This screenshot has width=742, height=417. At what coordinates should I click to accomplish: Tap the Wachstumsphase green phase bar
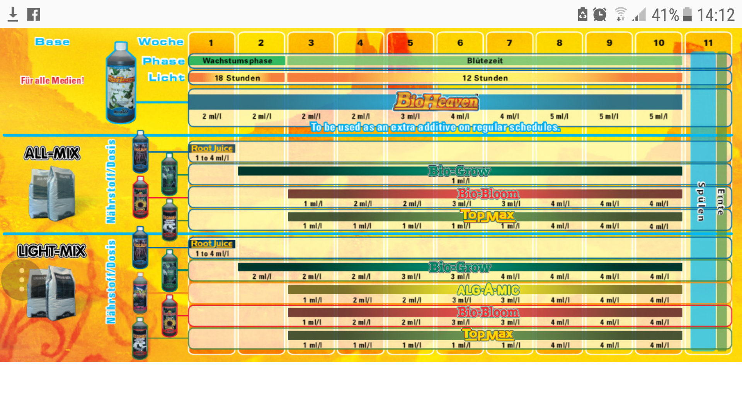pyautogui.click(x=237, y=61)
